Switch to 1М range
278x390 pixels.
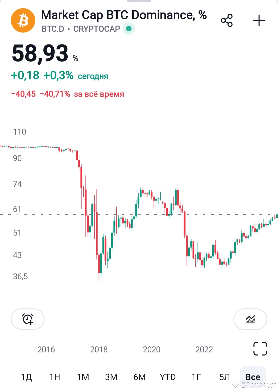click(83, 377)
